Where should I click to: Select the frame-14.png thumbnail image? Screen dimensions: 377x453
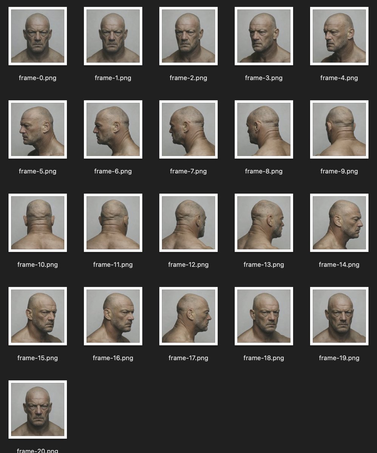pos(339,223)
